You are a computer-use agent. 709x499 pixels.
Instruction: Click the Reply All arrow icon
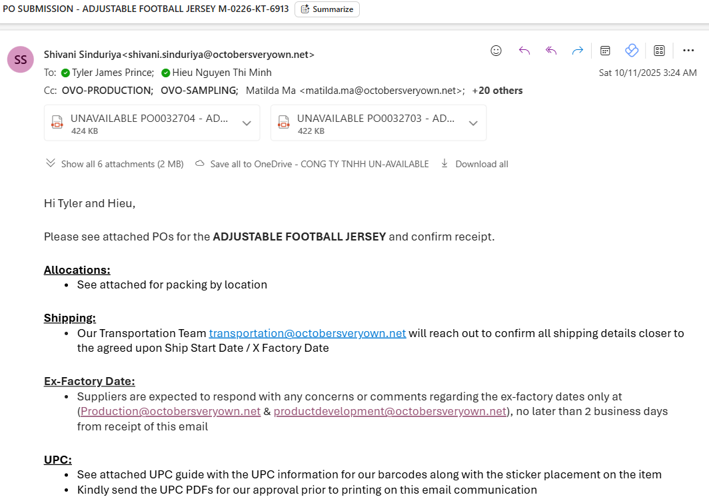(551, 51)
